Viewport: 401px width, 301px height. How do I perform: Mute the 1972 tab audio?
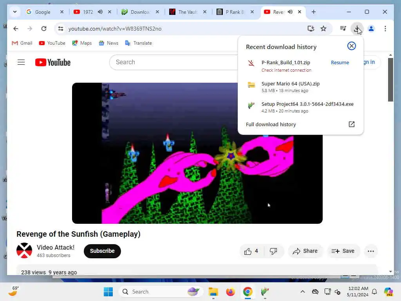pyautogui.click(x=100, y=12)
